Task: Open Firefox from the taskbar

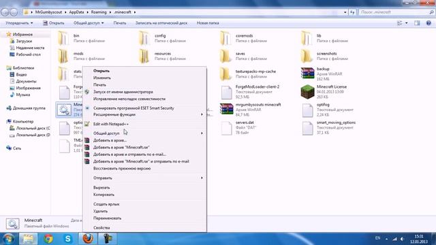Action: click(x=88, y=239)
